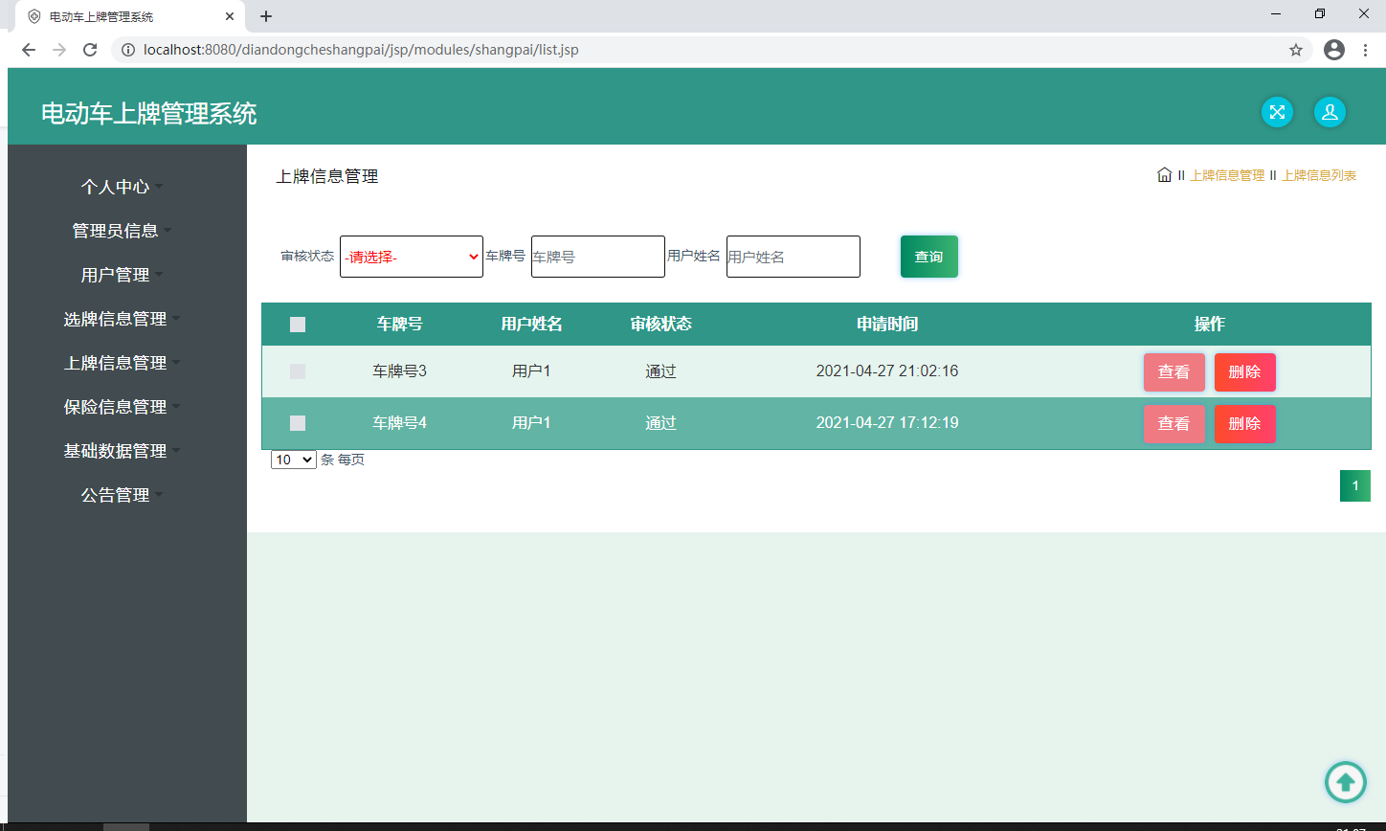Click the browser back arrow

[x=29, y=50]
